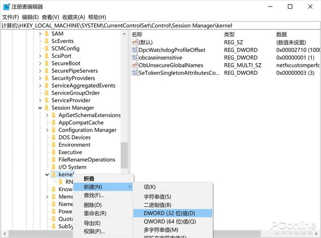Viewport: 321px width, 238px height.
Task: Expand the SecurePipeServers tree node
Action: (40, 71)
